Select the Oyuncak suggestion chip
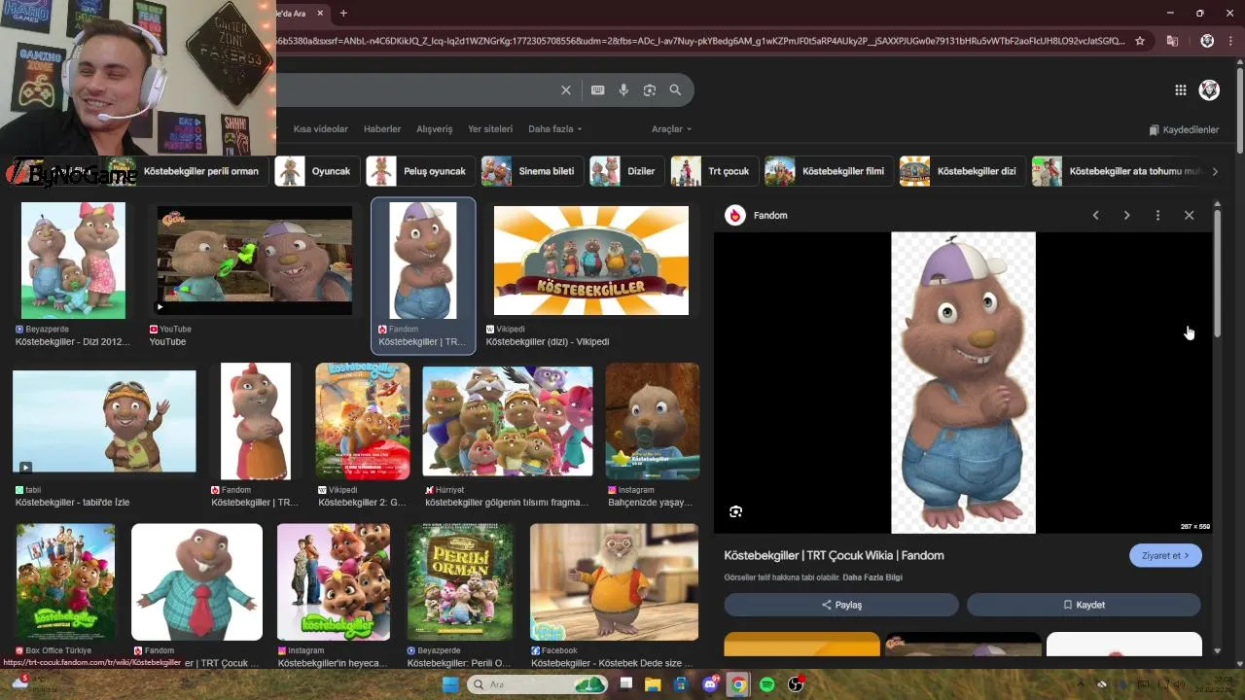 pyautogui.click(x=317, y=171)
